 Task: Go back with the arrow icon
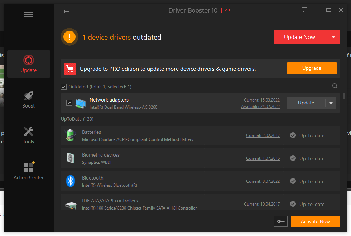[x=66, y=11]
